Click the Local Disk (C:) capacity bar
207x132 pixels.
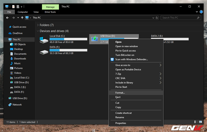[68, 39]
